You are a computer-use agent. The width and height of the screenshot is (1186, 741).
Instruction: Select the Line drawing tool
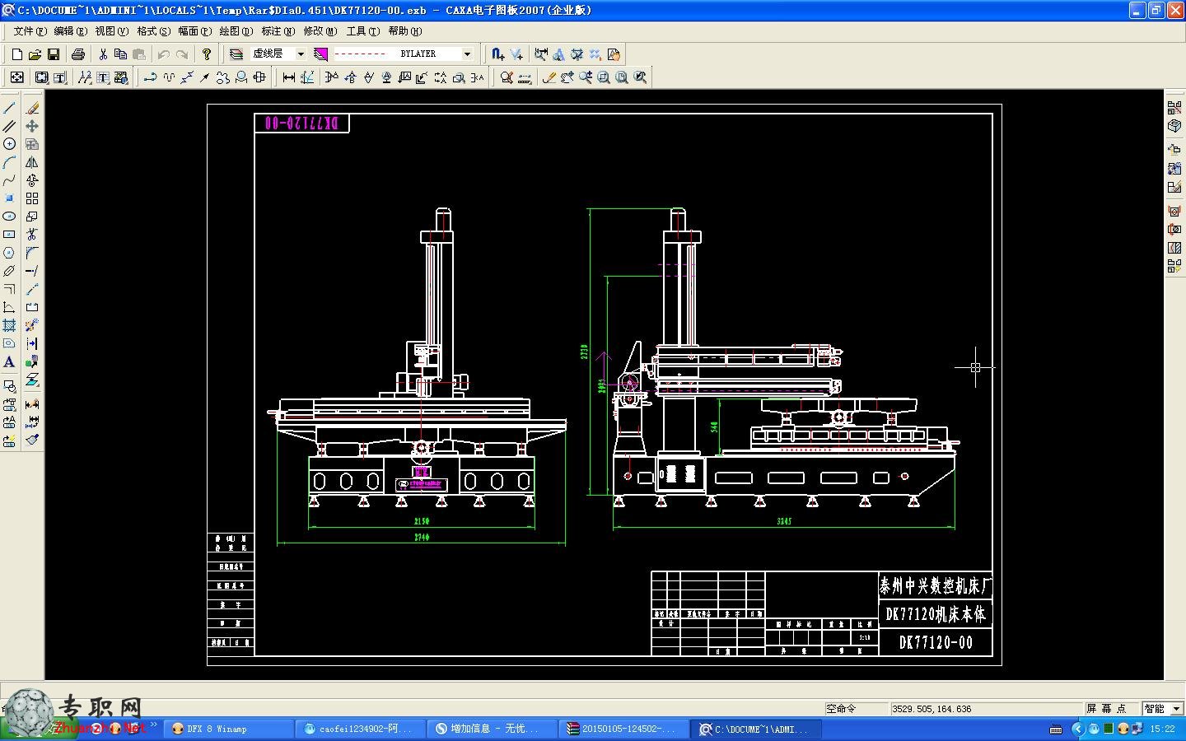(x=9, y=108)
